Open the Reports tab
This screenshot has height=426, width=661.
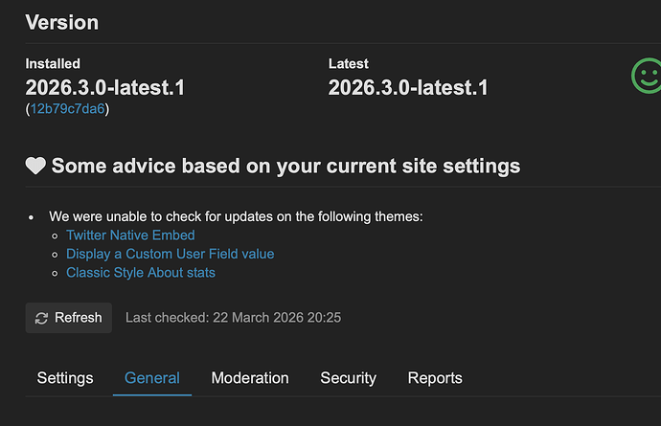(435, 378)
